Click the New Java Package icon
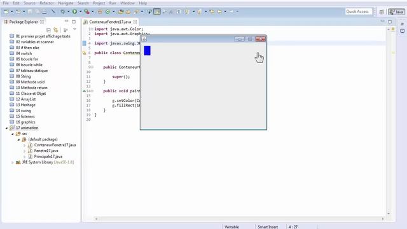The image size is (407, 229). (x=100, y=11)
